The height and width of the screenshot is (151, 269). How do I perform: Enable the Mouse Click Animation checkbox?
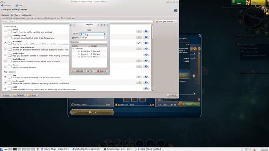tap(5, 49)
